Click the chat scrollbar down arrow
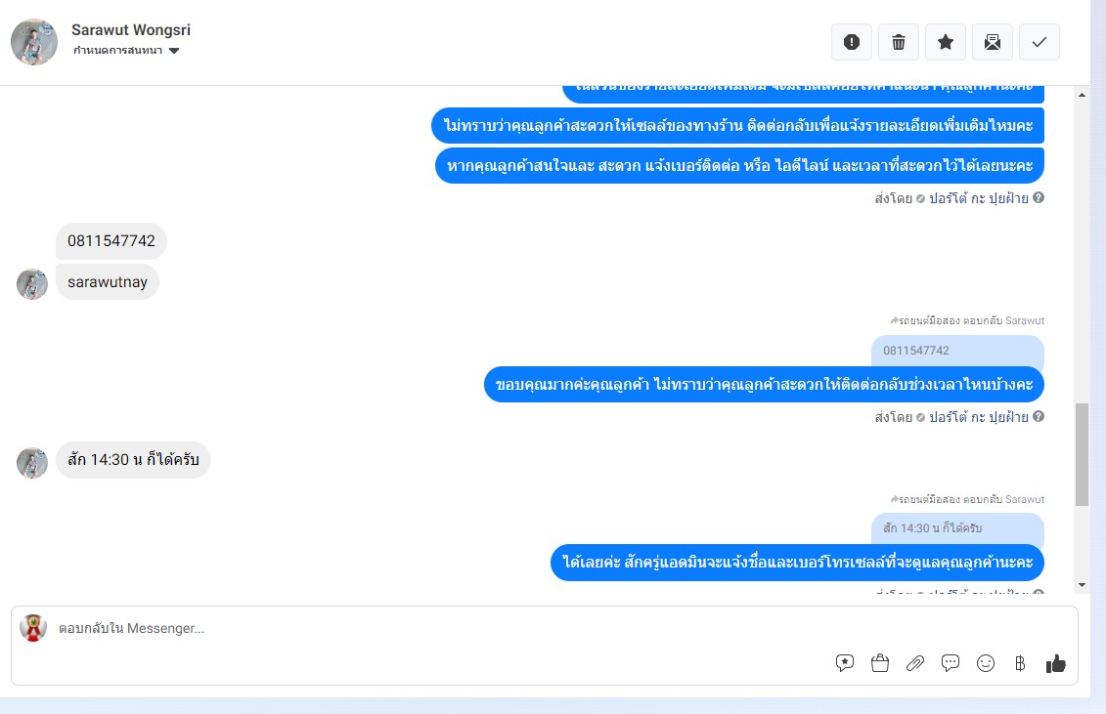This screenshot has height=714, width=1106. [1082, 585]
